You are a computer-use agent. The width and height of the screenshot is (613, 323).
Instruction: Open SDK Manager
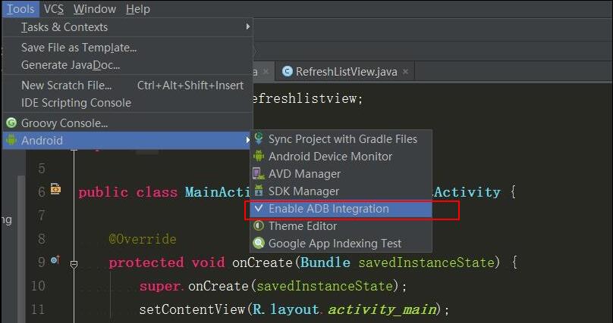click(341, 191)
